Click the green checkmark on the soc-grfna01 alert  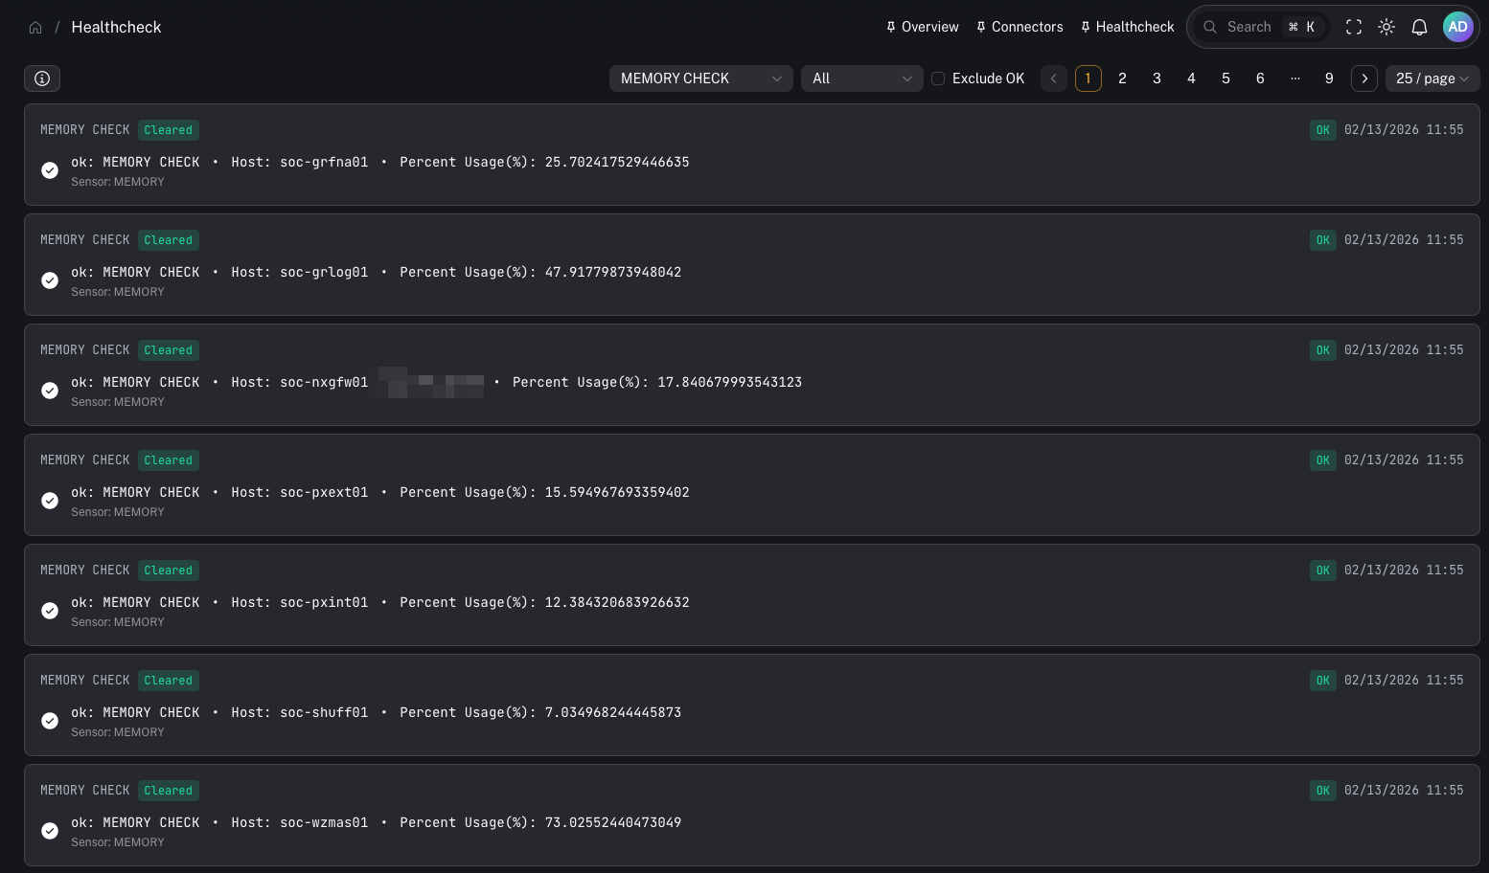coord(50,169)
